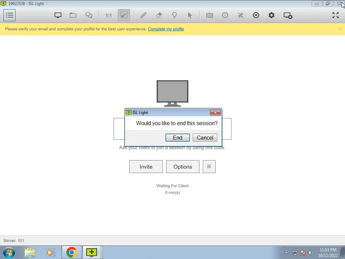Select the 1:1 actual size view
The image size is (345, 259).
(x=108, y=15)
